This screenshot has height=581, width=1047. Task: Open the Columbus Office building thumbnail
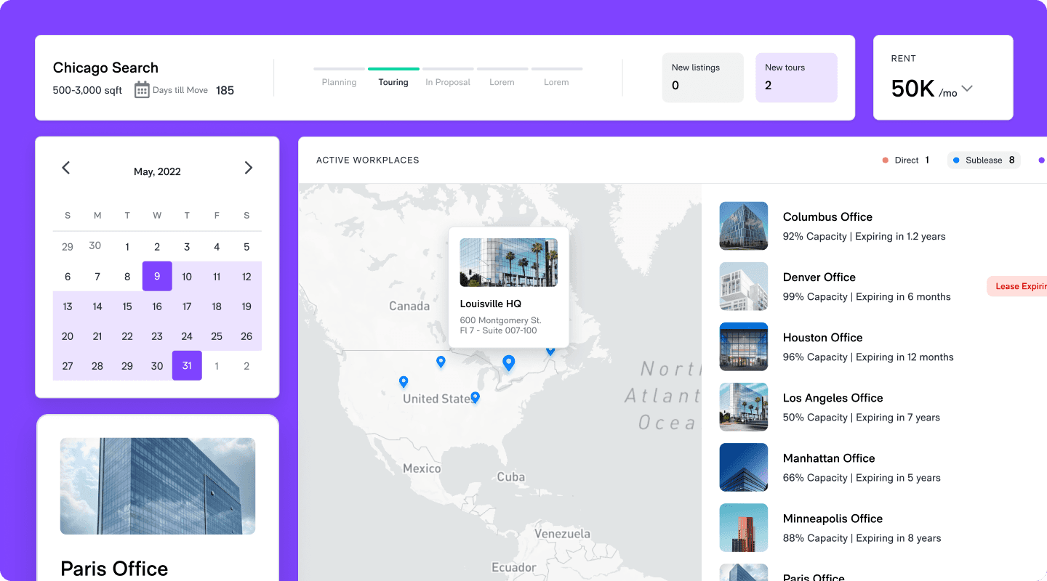744,226
